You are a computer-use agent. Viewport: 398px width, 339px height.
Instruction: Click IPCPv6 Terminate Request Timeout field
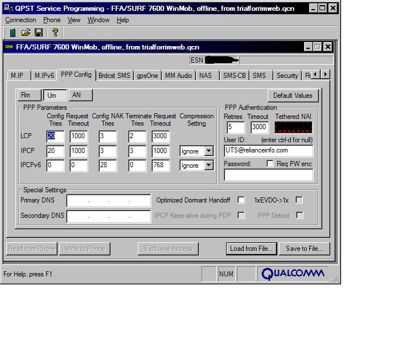pyautogui.click(x=161, y=166)
